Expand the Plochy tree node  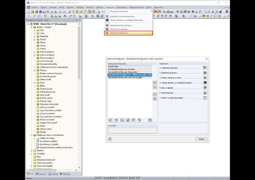pyautogui.click(x=35, y=40)
